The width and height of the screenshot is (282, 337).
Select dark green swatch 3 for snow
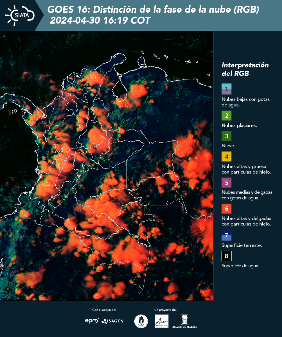click(x=227, y=136)
